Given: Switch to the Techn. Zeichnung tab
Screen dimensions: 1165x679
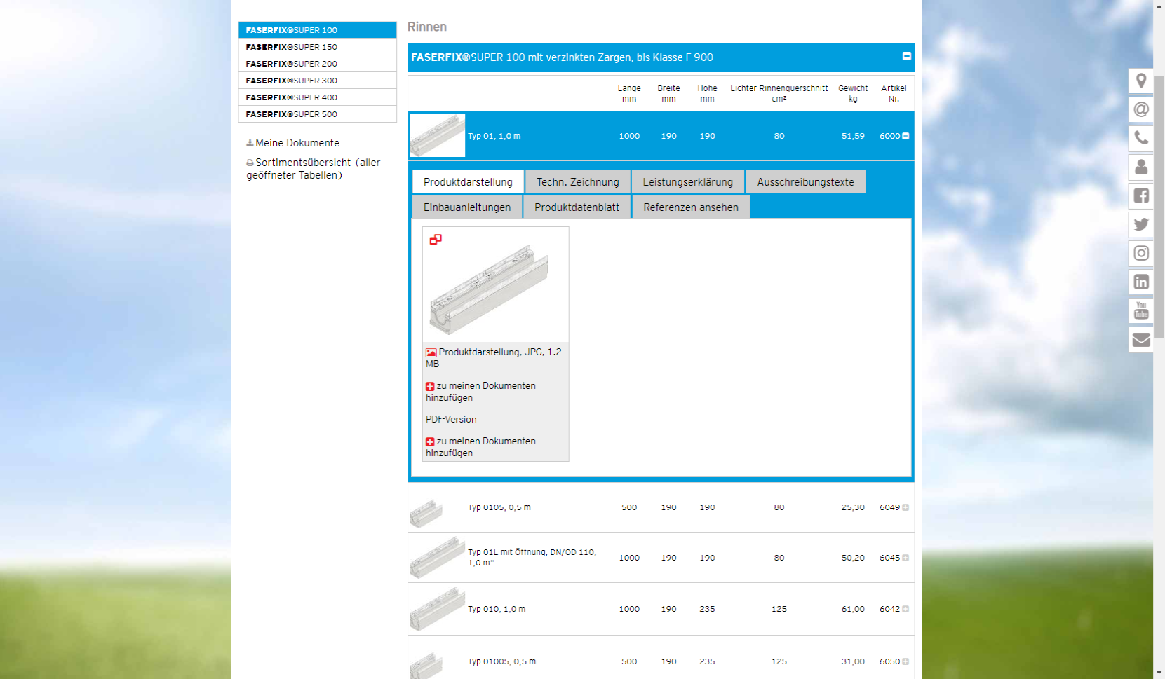Looking at the screenshot, I should tap(578, 181).
